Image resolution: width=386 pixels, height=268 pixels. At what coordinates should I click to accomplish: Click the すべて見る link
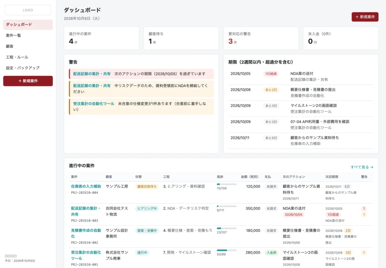click(362, 167)
